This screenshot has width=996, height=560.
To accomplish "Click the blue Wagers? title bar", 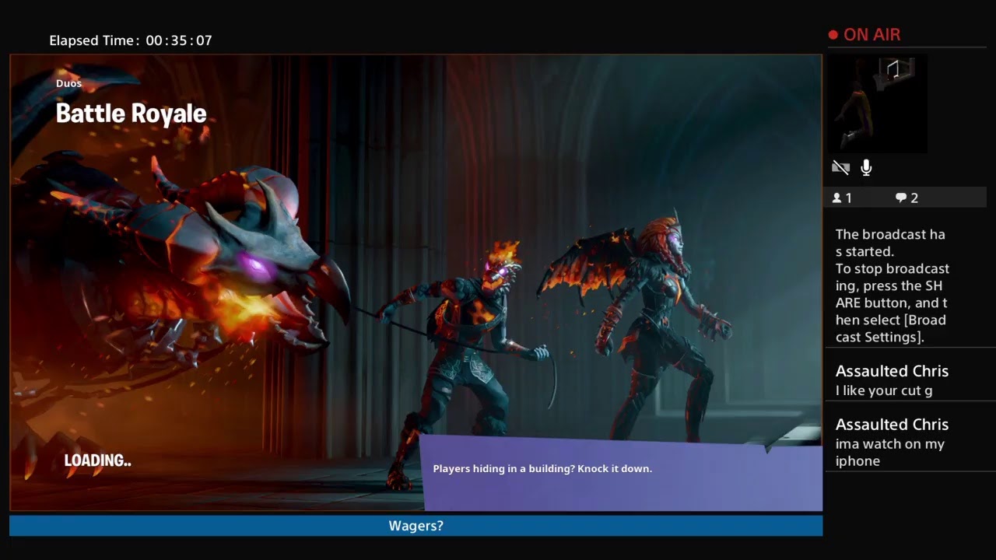I will point(416,526).
